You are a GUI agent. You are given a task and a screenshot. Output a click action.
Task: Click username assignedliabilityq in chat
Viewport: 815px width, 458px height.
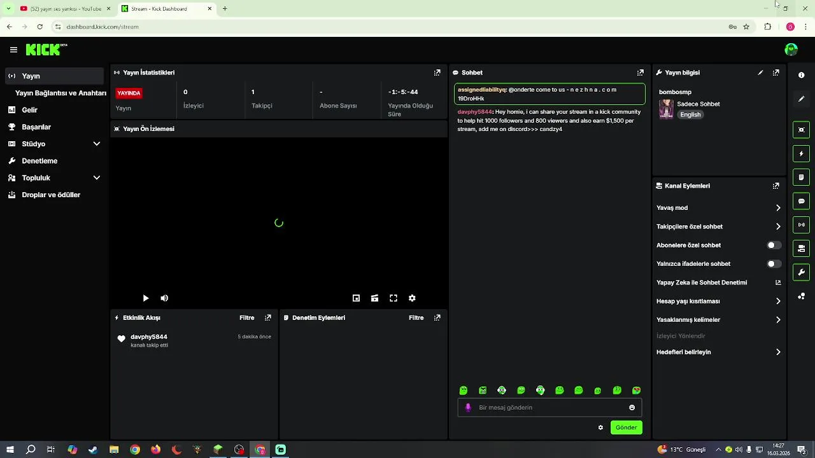click(481, 90)
